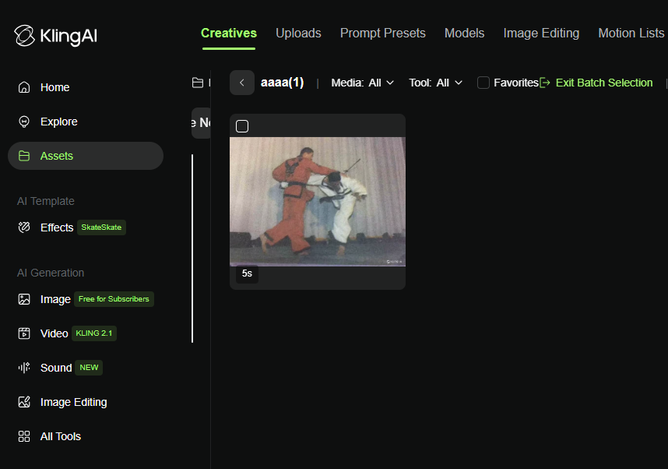Select the Assets folder icon
This screenshot has height=469, width=668.
(24, 156)
